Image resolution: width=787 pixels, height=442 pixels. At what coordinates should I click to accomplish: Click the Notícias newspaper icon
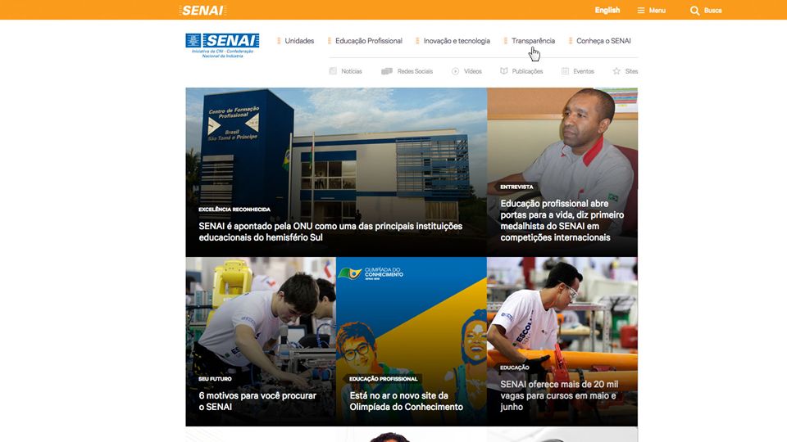(333, 71)
